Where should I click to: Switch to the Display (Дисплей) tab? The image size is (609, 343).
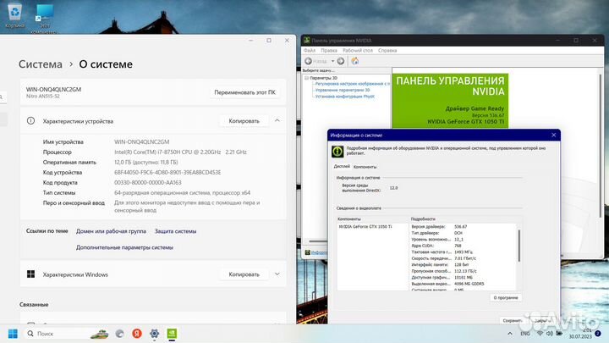coord(342,167)
